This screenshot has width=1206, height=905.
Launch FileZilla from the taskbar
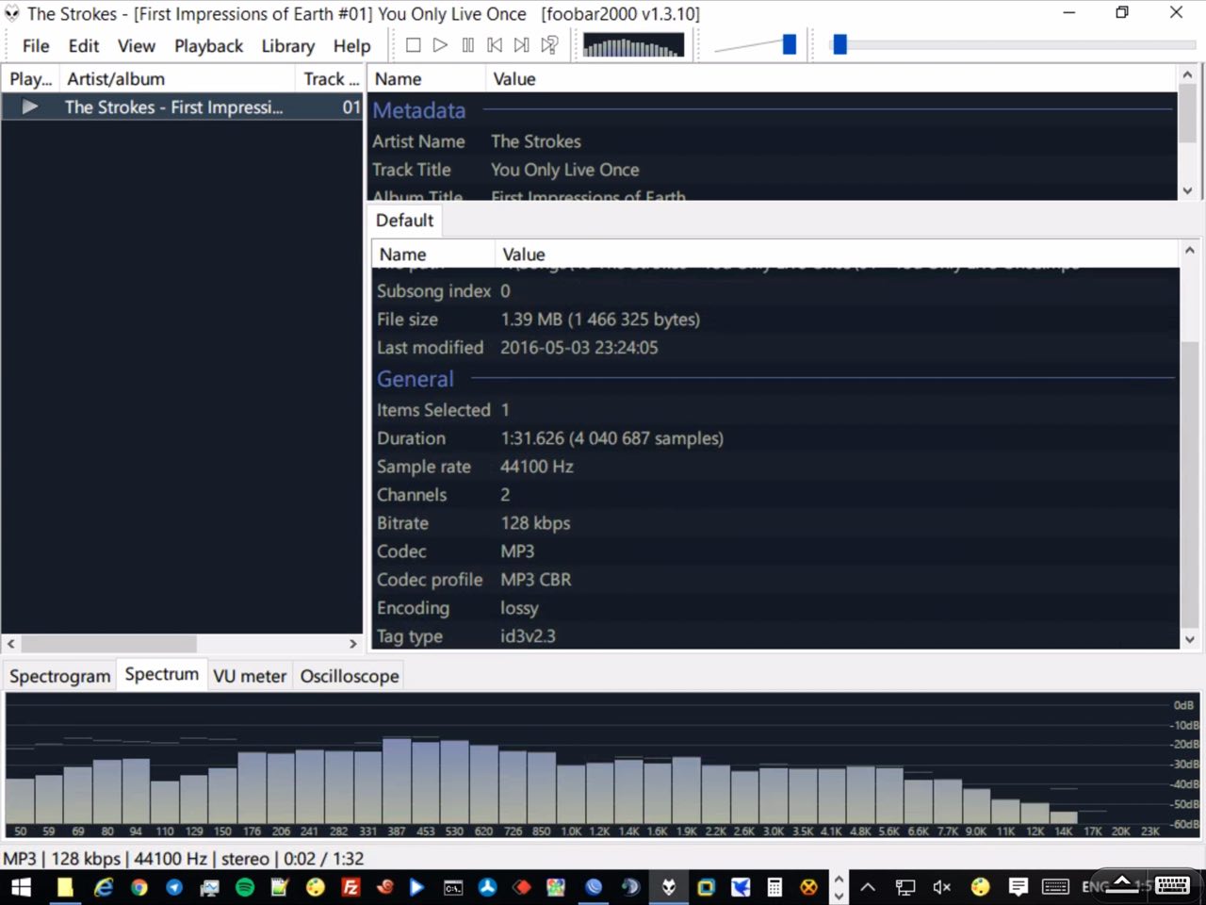click(350, 887)
